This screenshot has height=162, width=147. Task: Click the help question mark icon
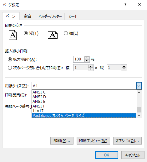coord(125,5)
